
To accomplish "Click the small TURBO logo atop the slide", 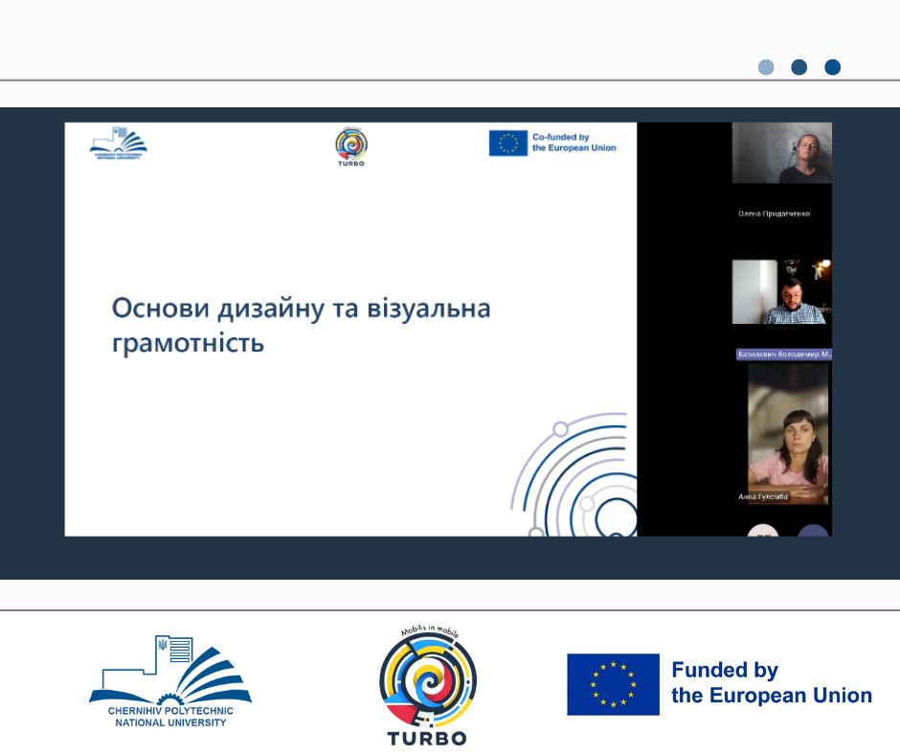I will [351, 147].
